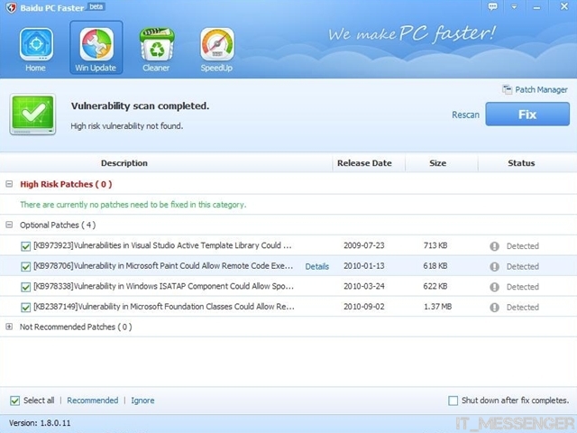Select the KB978706 Microsoft Paint patch description
This screenshot has width=577, height=433.
[x=163, y=266]
